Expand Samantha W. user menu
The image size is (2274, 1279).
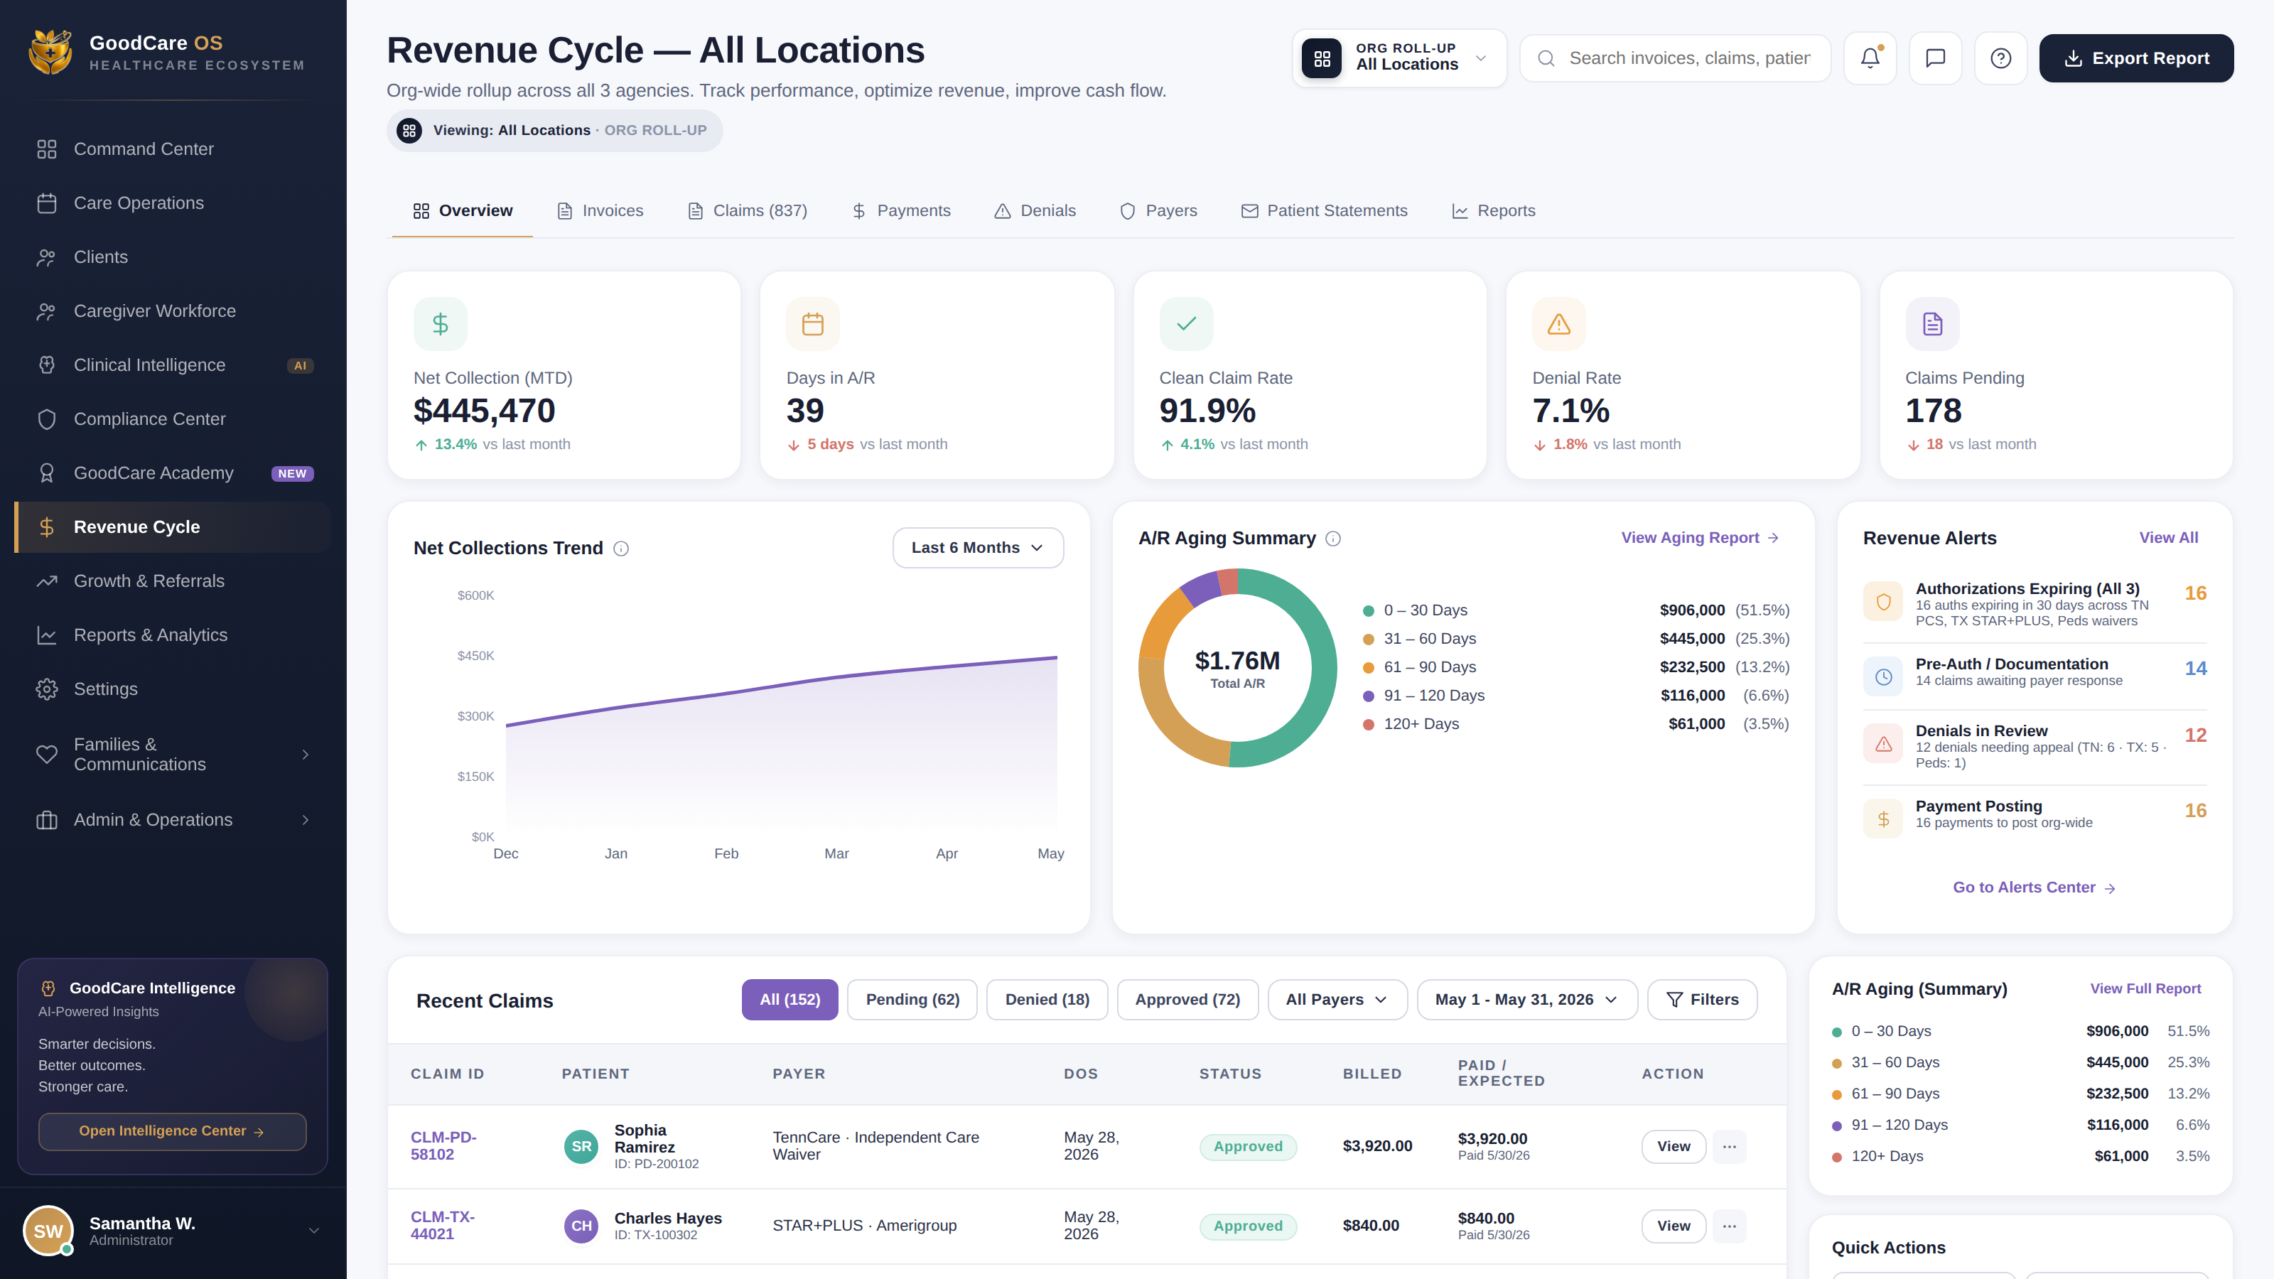click(x=173, y=1231)
